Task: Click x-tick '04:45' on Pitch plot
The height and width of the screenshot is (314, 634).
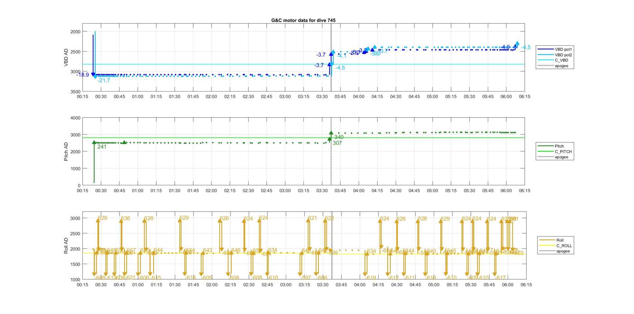Action: (x=414, y=191)
